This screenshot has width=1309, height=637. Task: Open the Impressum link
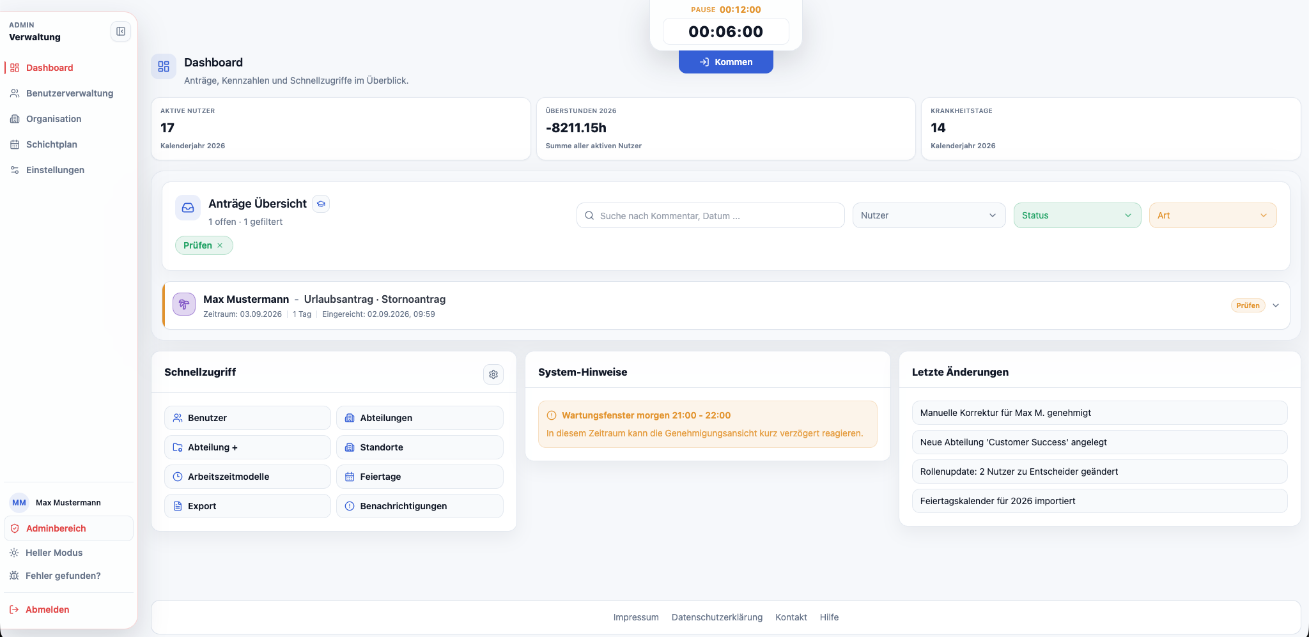tap(636, 617)
